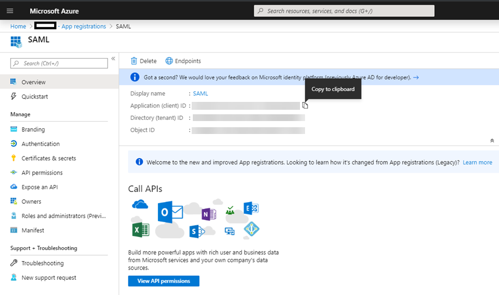
Task: Click the View API permissions button
Action: pyautogui.click(x=164, y=281)
